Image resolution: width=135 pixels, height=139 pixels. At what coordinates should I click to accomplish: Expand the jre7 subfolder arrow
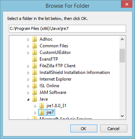35,113
